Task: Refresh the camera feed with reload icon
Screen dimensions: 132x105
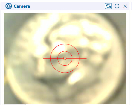Action: click(108, 6)
